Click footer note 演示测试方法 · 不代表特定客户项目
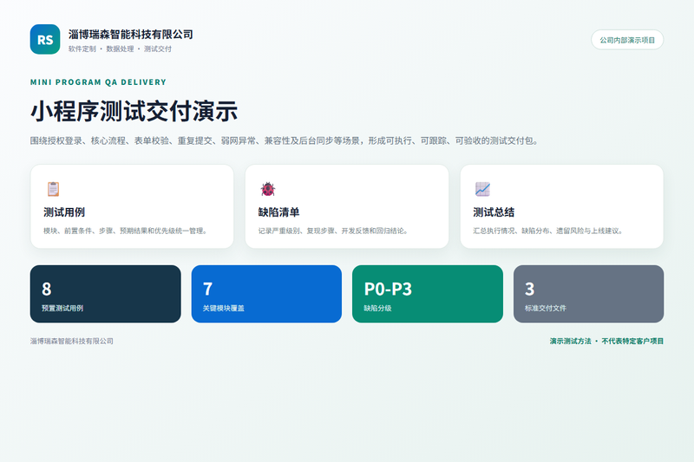Viewport: 694px width, 462px height. click(x=606, y=342)
